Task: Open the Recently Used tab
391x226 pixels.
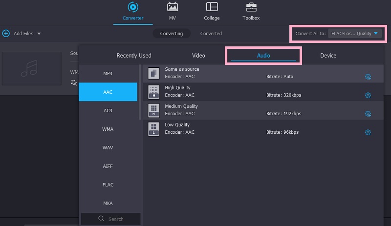Action: pyautogui.click(x=133, y=56)
